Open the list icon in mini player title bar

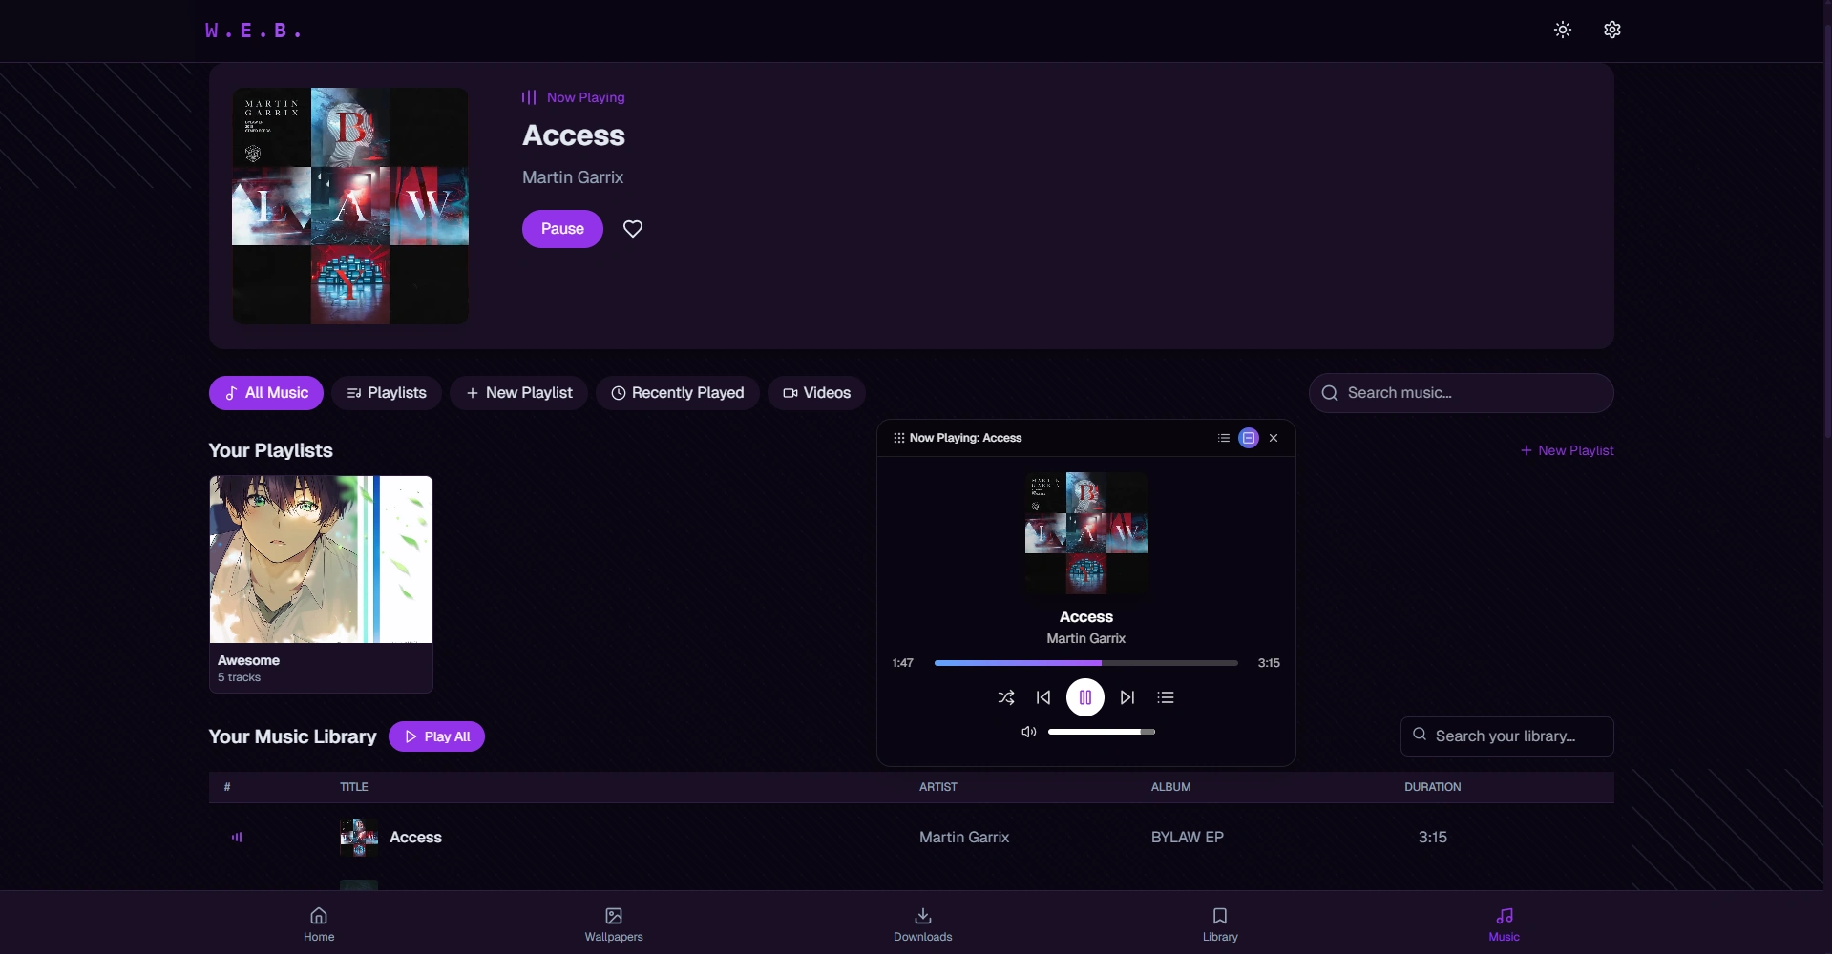pos(1224,438)
